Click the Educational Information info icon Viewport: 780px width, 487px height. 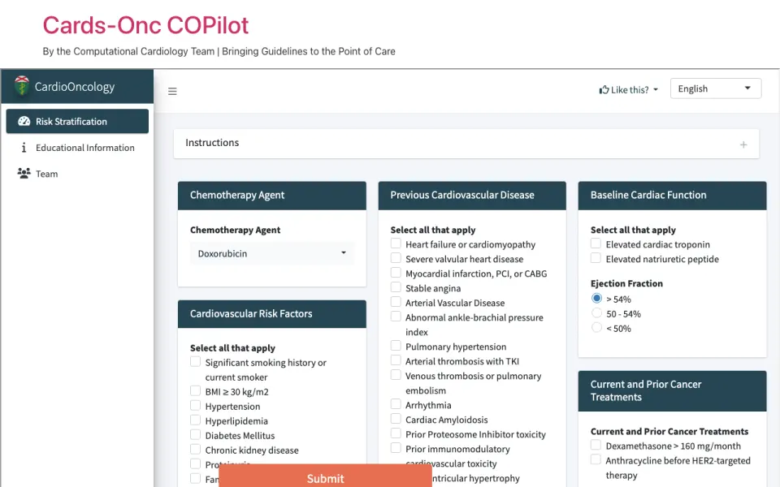[24, 148]
